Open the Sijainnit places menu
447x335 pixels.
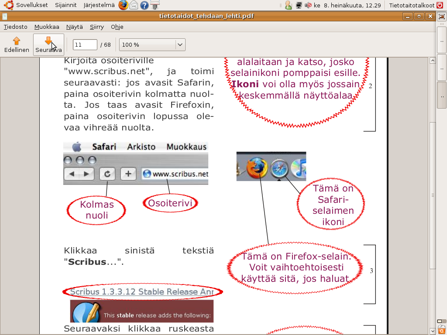66,5
